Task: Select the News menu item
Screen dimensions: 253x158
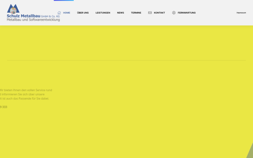Action: tap(121, 13)
